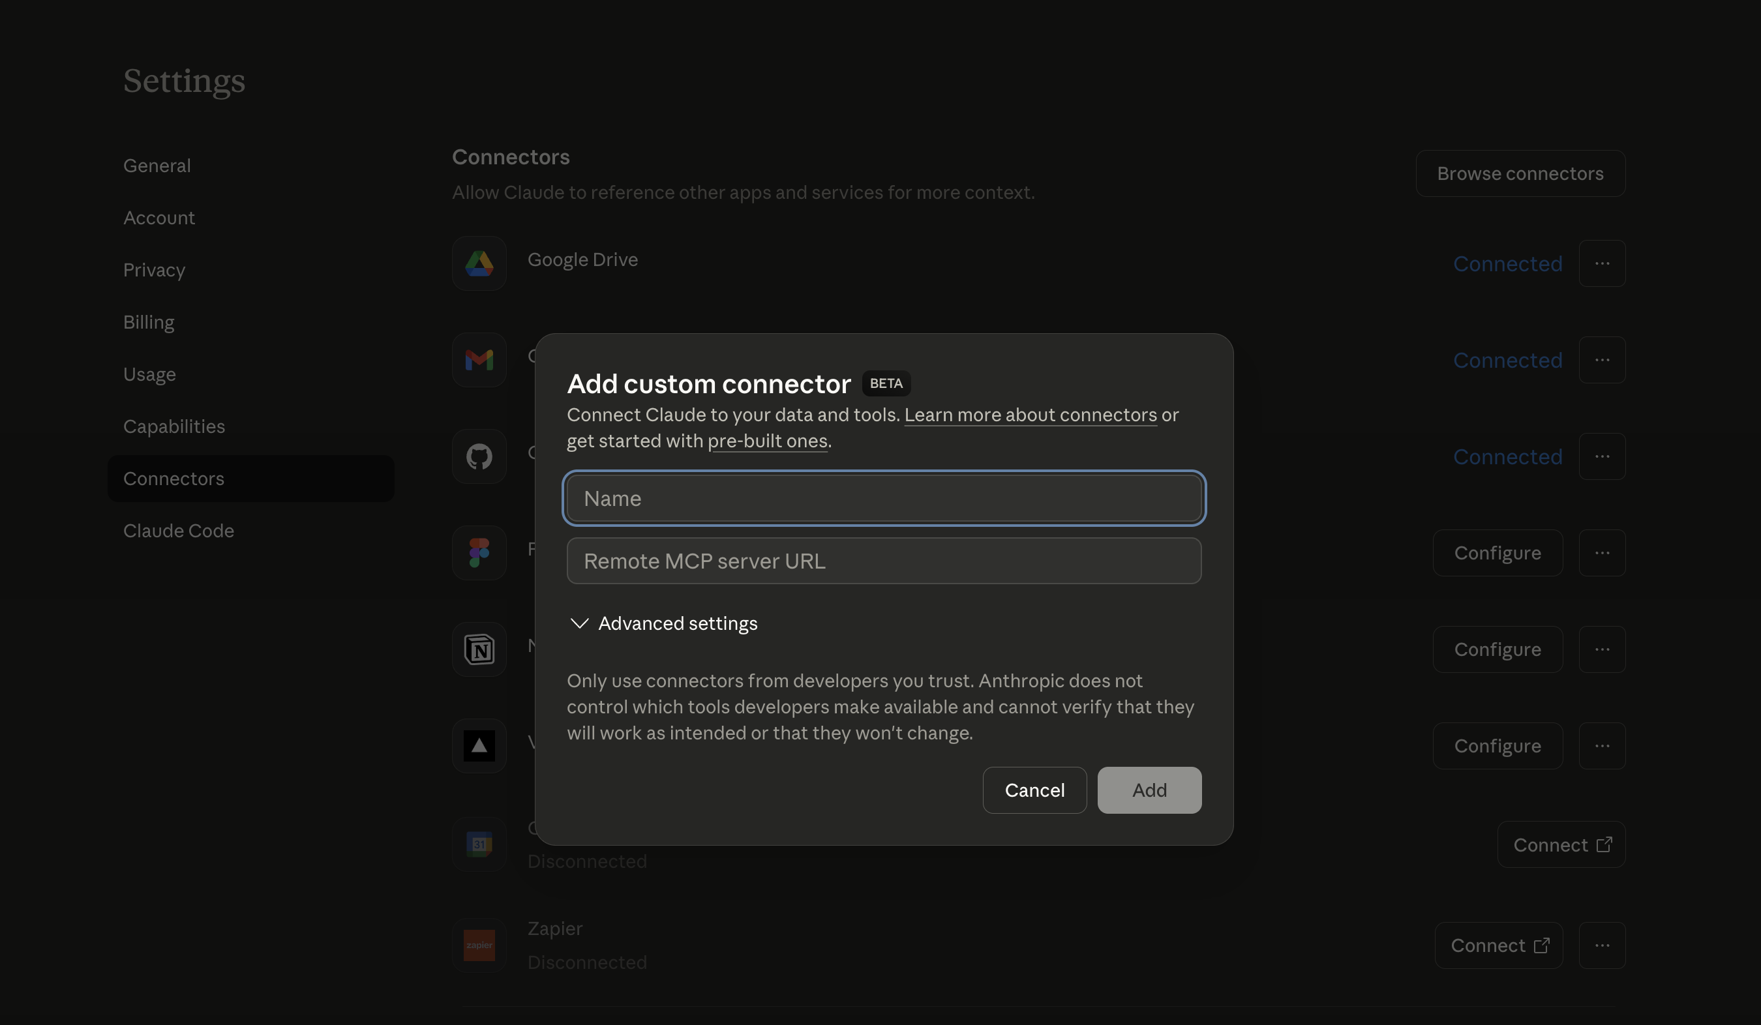Click the Add button

(1149, 790)
